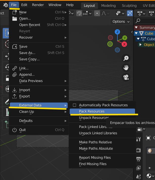Open the Render menu
The width and height of the screenshot is (155, 180).
pyautogui.click(x=38, y=5)
